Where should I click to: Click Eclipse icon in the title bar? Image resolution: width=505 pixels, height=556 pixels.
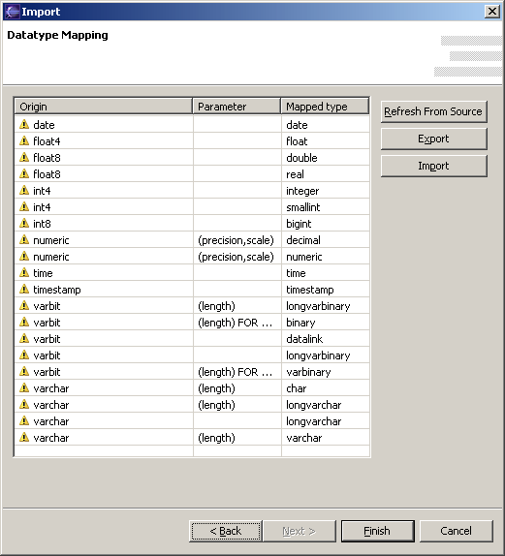click(12, 12)
